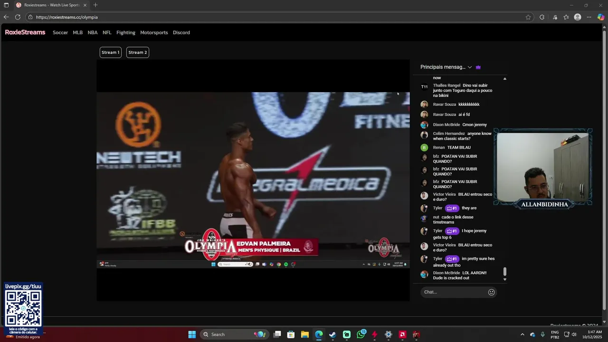The height and width of the screenshot is (342, 608).
Task: Refresh the page
Action: [x=18, y=17]
